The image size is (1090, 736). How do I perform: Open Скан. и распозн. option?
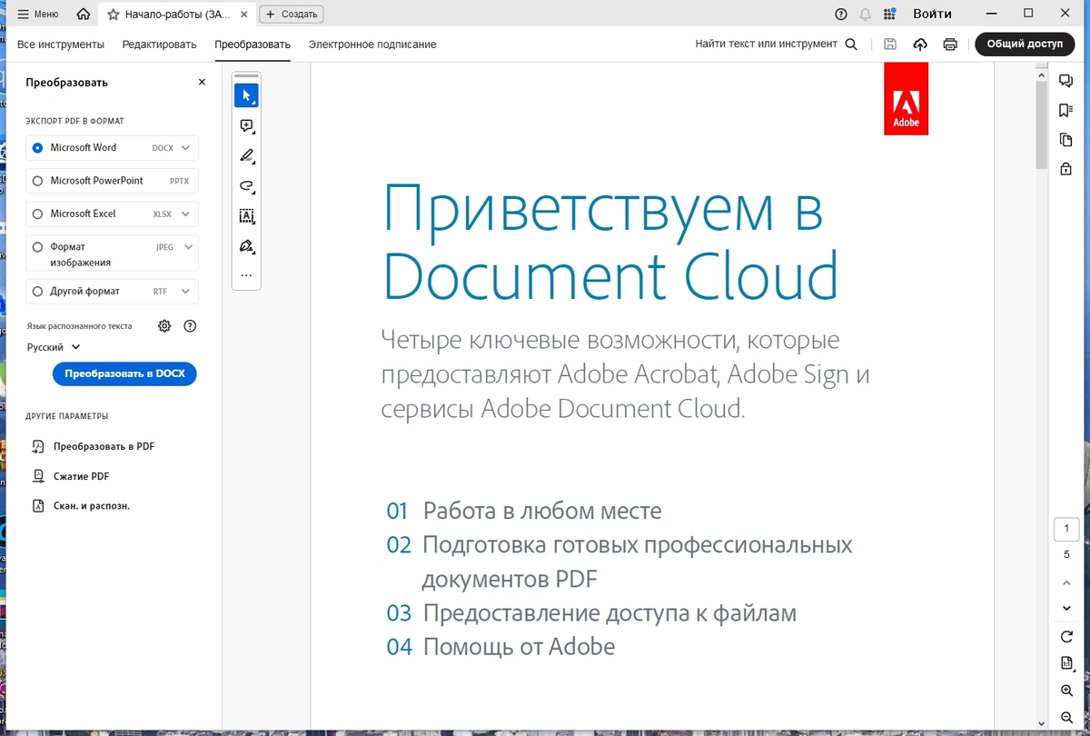click(x=81, y=505)
